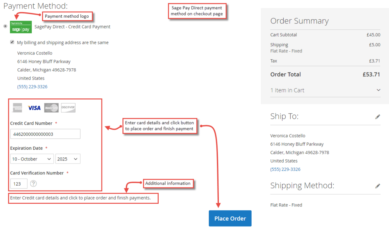This screenshot has height=228, width=389.
Task: Click the Ship To phone number link
Action: (x=285, y=169)
